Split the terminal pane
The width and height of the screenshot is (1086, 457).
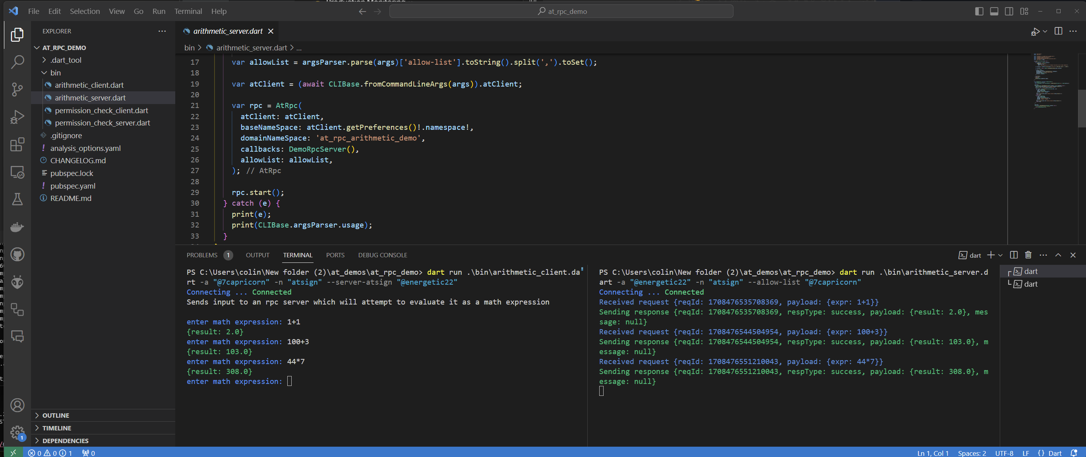(x=1014, y=255)
